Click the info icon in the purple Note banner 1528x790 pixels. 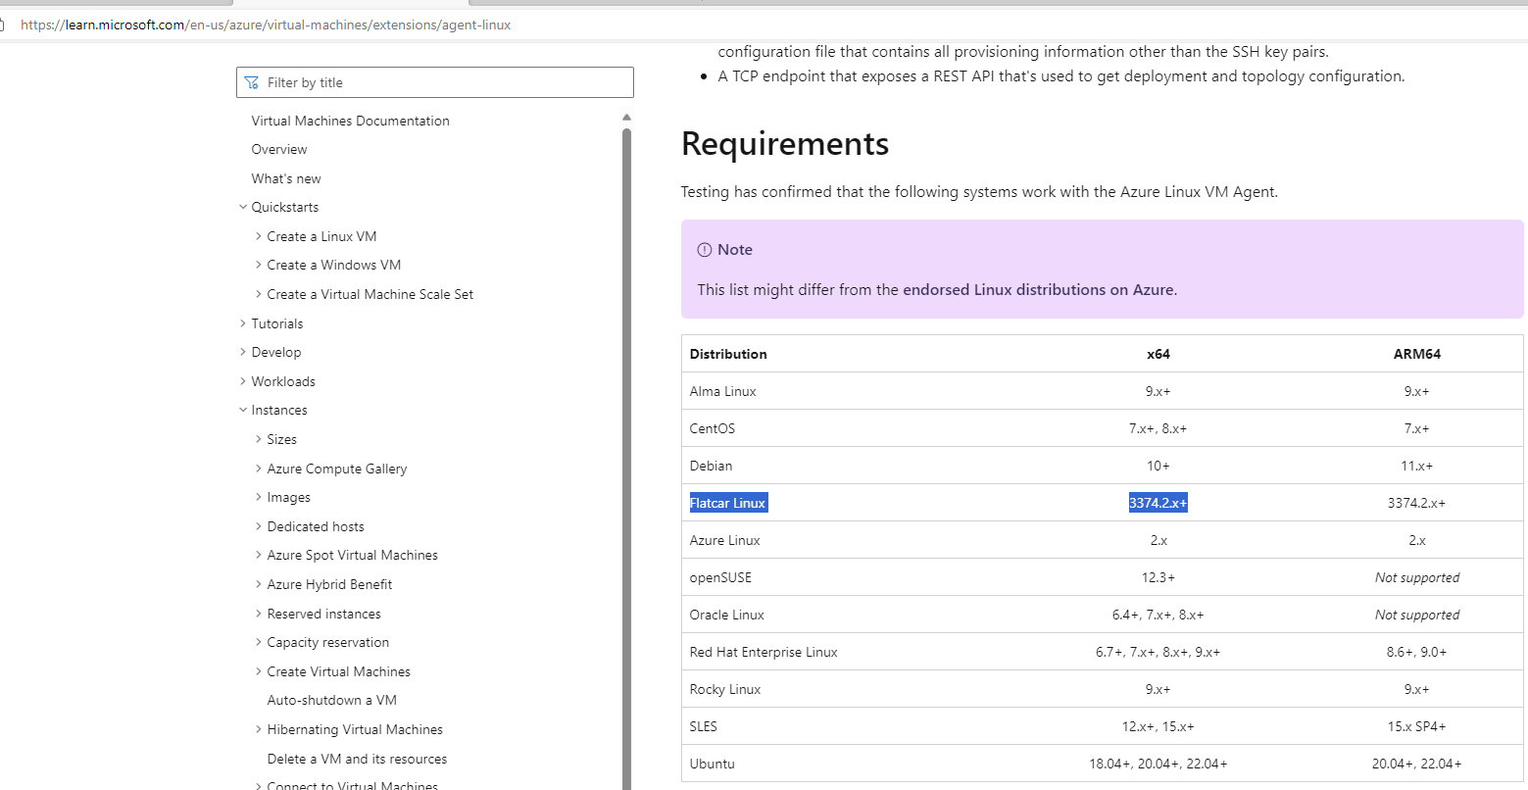(x=704, y=249)
